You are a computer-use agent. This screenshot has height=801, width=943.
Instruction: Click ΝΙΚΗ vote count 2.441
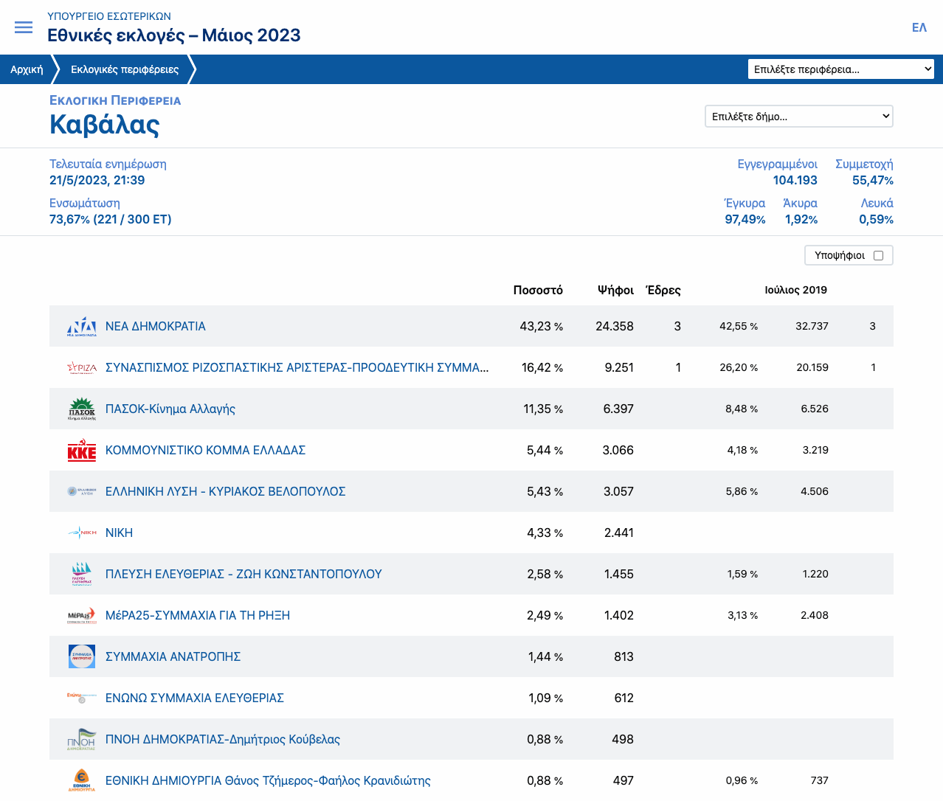pos(619,533)
